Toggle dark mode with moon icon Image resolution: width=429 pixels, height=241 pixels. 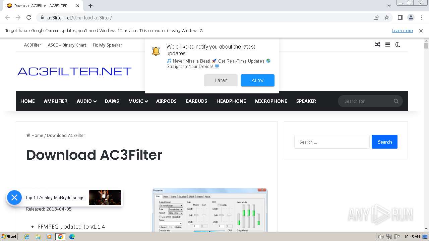[398, 45]
